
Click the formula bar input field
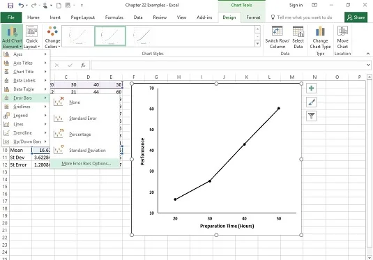pos(229,66)
